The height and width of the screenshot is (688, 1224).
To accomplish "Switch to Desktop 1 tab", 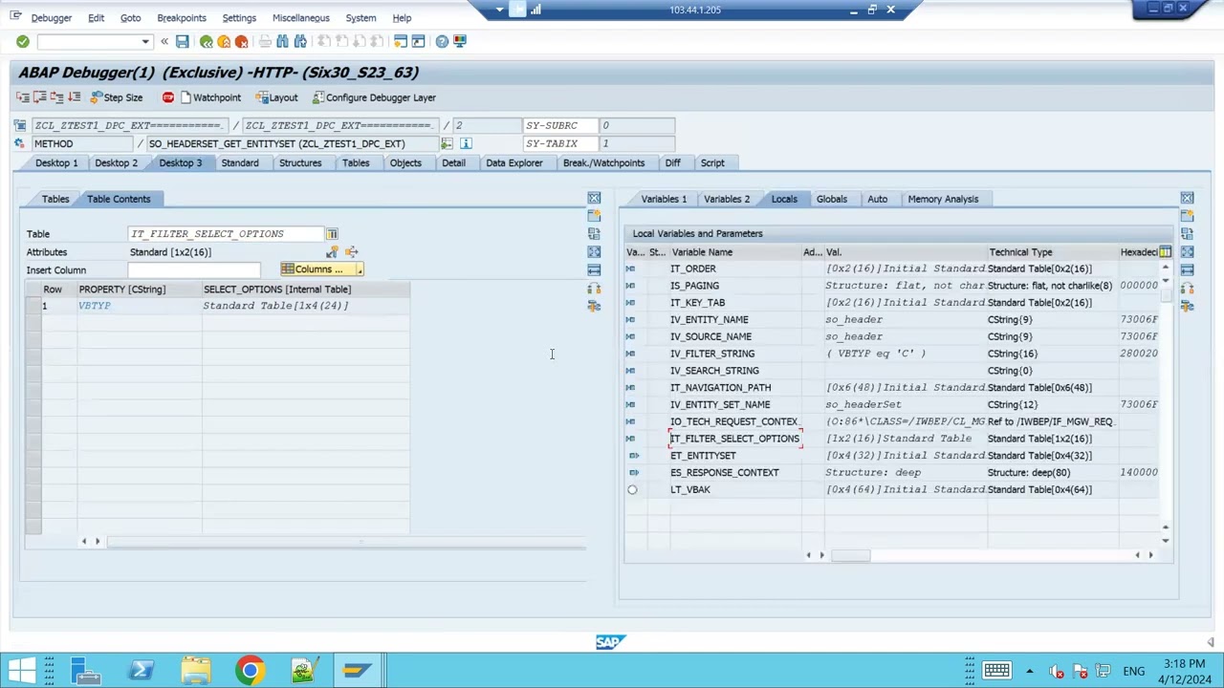I will click(56, 162).
